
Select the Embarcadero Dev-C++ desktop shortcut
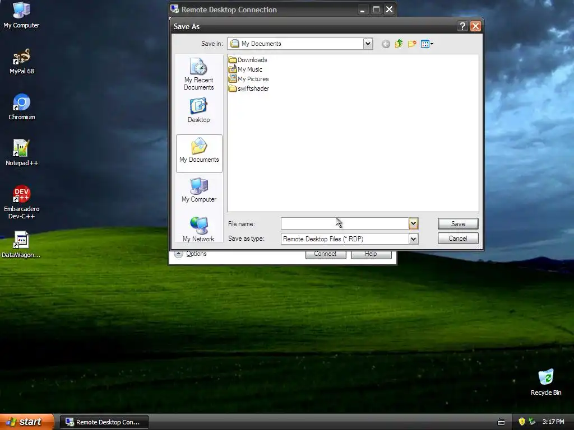[x=22, y=202]
